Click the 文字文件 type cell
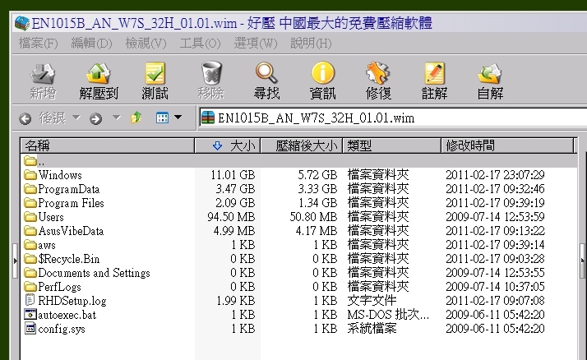This screenshot has width=587, height=360. tap(372, 300)
